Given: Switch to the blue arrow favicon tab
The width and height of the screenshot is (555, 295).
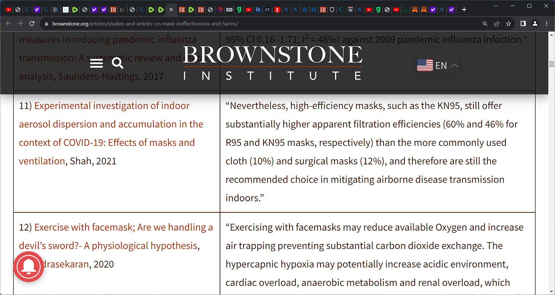Looking at the screenshot, I should (x=56, y=10).
